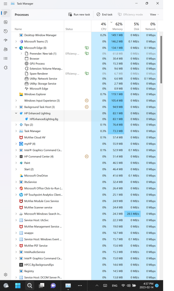Sort processes by Memory column
174x291 pixels.
click(x=116, y=26)
